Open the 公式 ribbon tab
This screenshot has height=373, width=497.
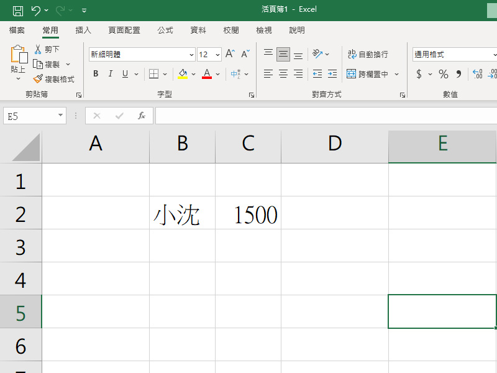click(x=165, y=30)
